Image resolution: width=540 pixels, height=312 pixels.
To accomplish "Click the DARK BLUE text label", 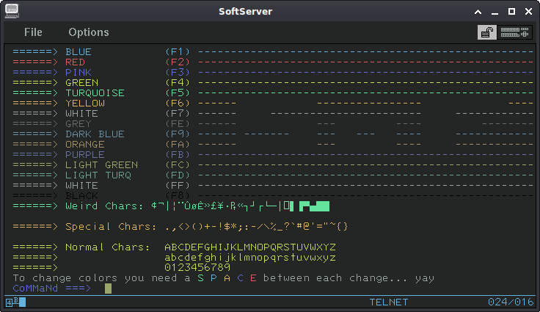I will click(x=95, y=134).
